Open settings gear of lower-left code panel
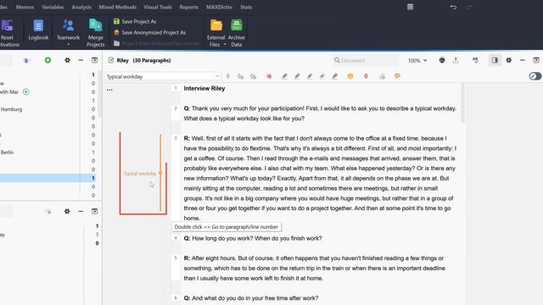 [67, 211]
